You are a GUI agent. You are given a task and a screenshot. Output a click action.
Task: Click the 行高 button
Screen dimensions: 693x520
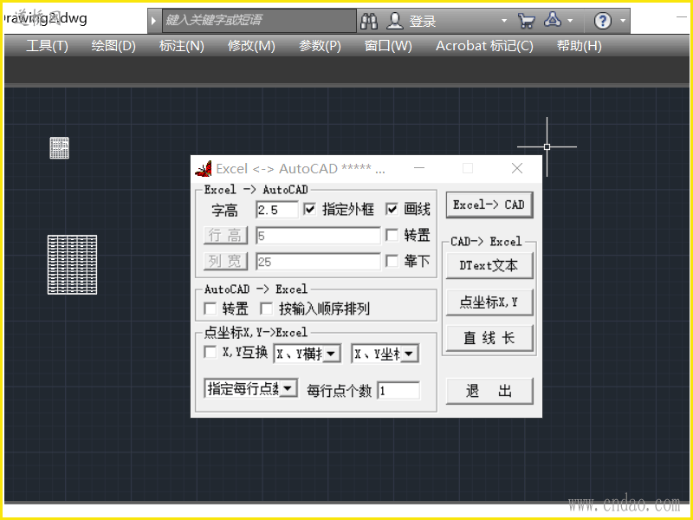(225, 235)
